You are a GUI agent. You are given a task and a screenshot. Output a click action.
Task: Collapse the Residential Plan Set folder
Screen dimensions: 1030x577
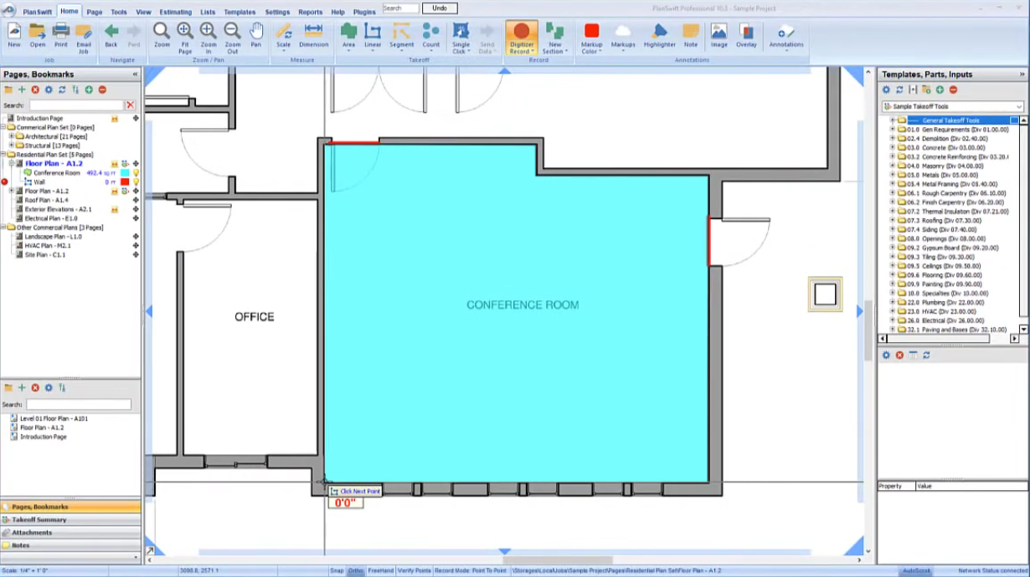pos(3,155)
